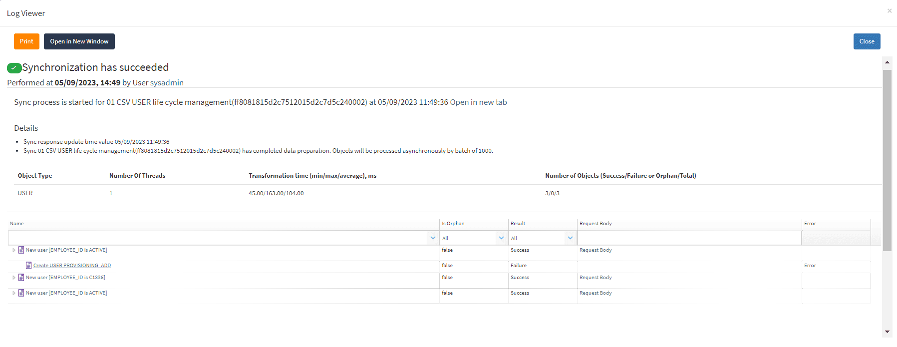The width and height of the screenshot is (897, 347).
Task: Open the Create USER PROVISIONING_ADD link
Action: pyautogui.click(x=72, y=266)
